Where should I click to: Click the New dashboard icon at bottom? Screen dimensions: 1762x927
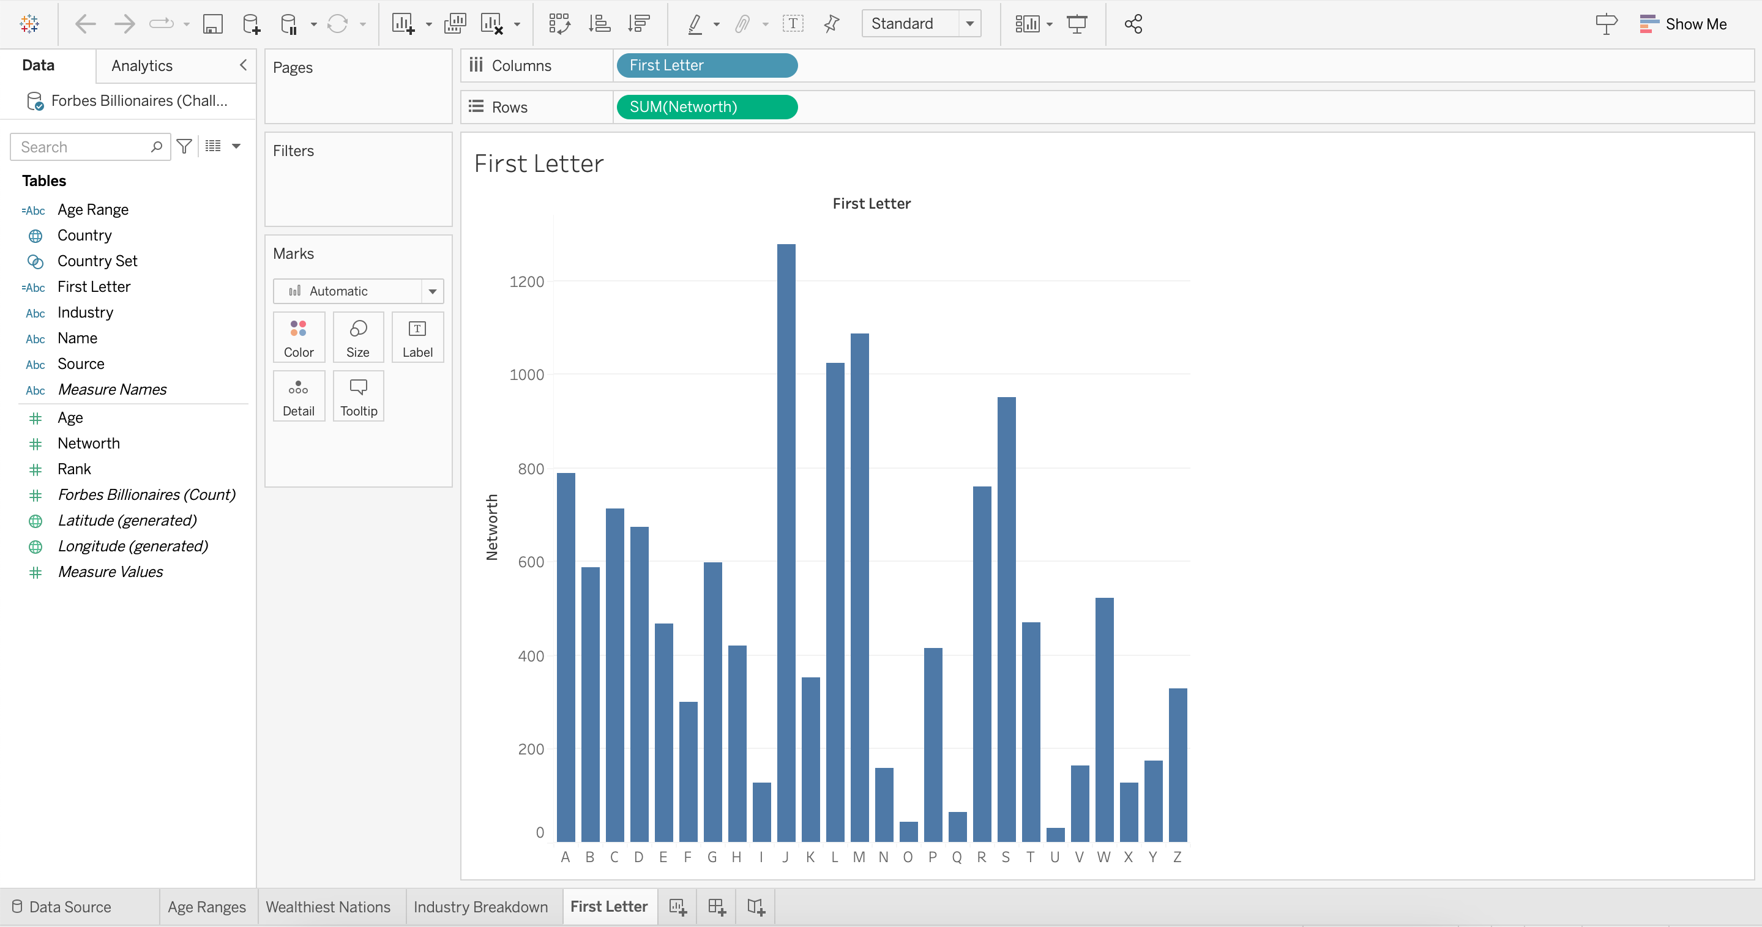[x=716, y=906]
